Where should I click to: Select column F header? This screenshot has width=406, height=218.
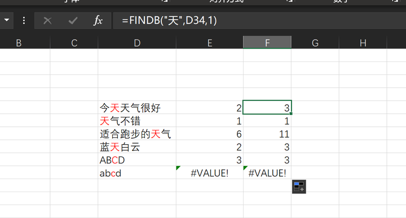tap(267, 42)
